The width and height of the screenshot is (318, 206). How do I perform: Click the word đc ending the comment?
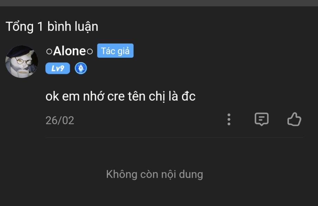click(188, 96)
